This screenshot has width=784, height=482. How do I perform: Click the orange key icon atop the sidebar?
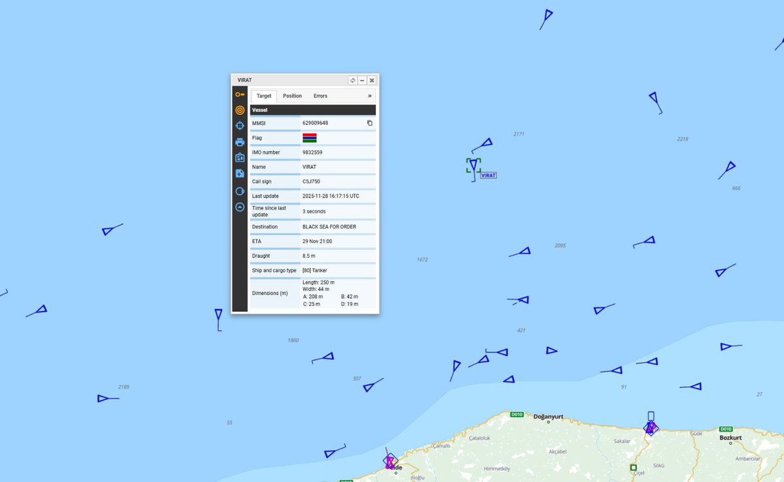coord(240,94)
